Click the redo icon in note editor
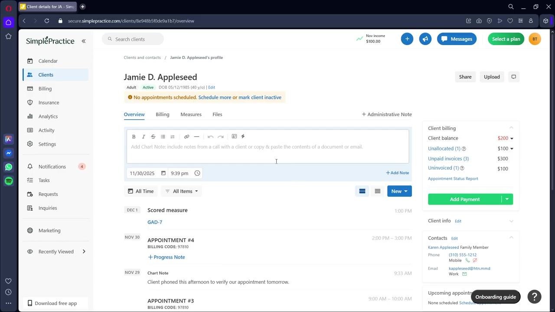 pyautogui.click(x=221, y=136)
